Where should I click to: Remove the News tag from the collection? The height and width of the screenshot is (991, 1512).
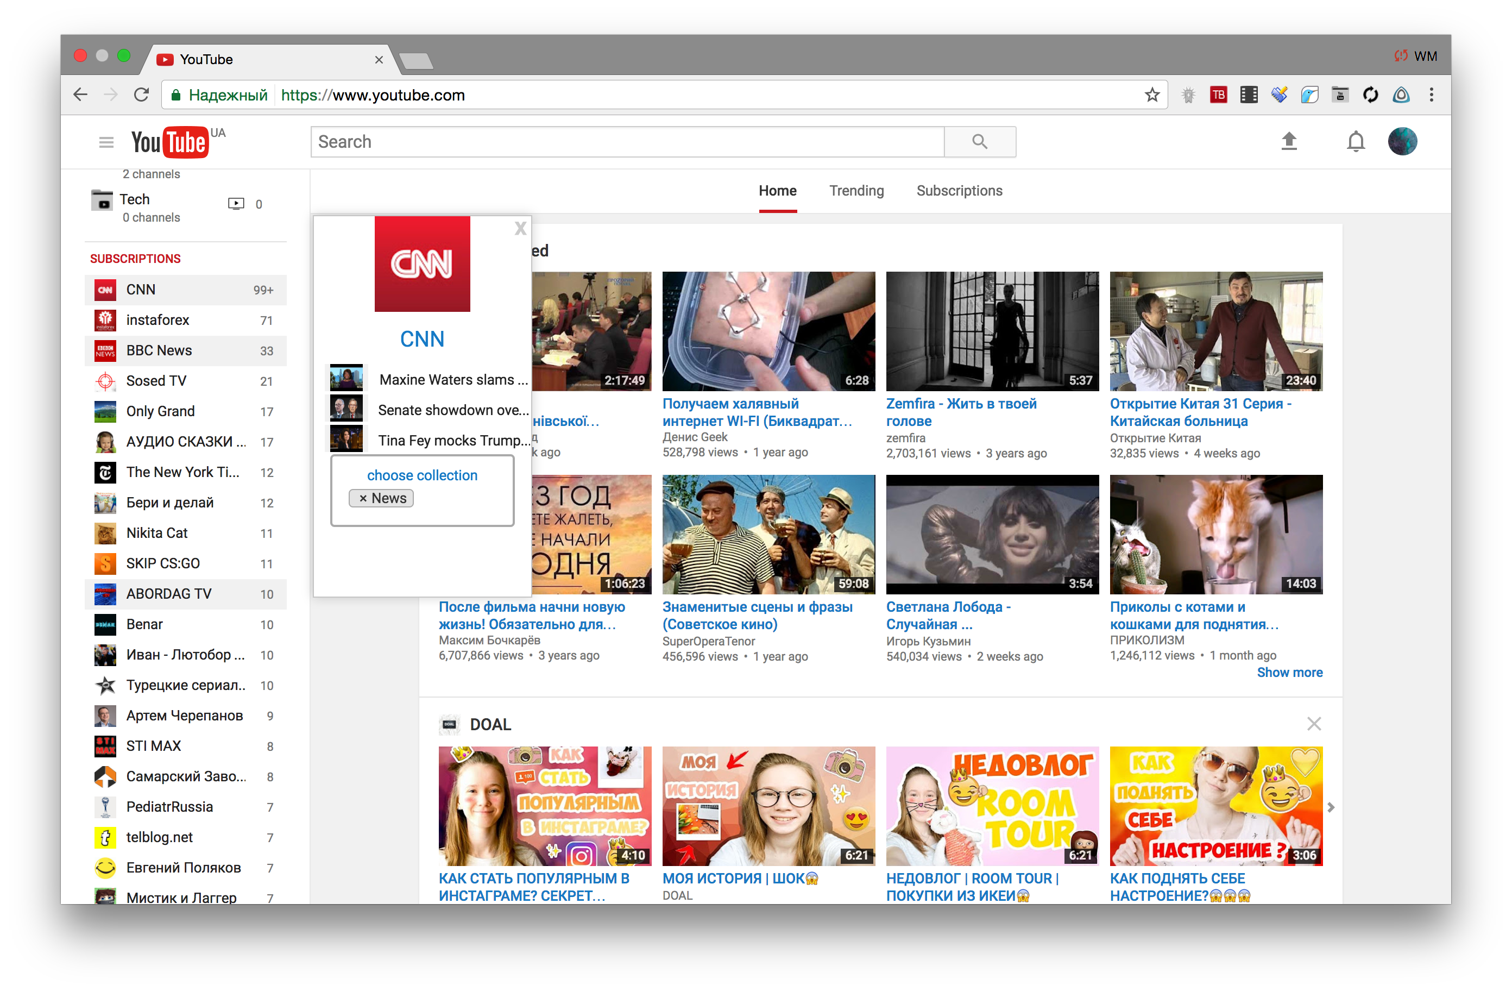(363, 498)
